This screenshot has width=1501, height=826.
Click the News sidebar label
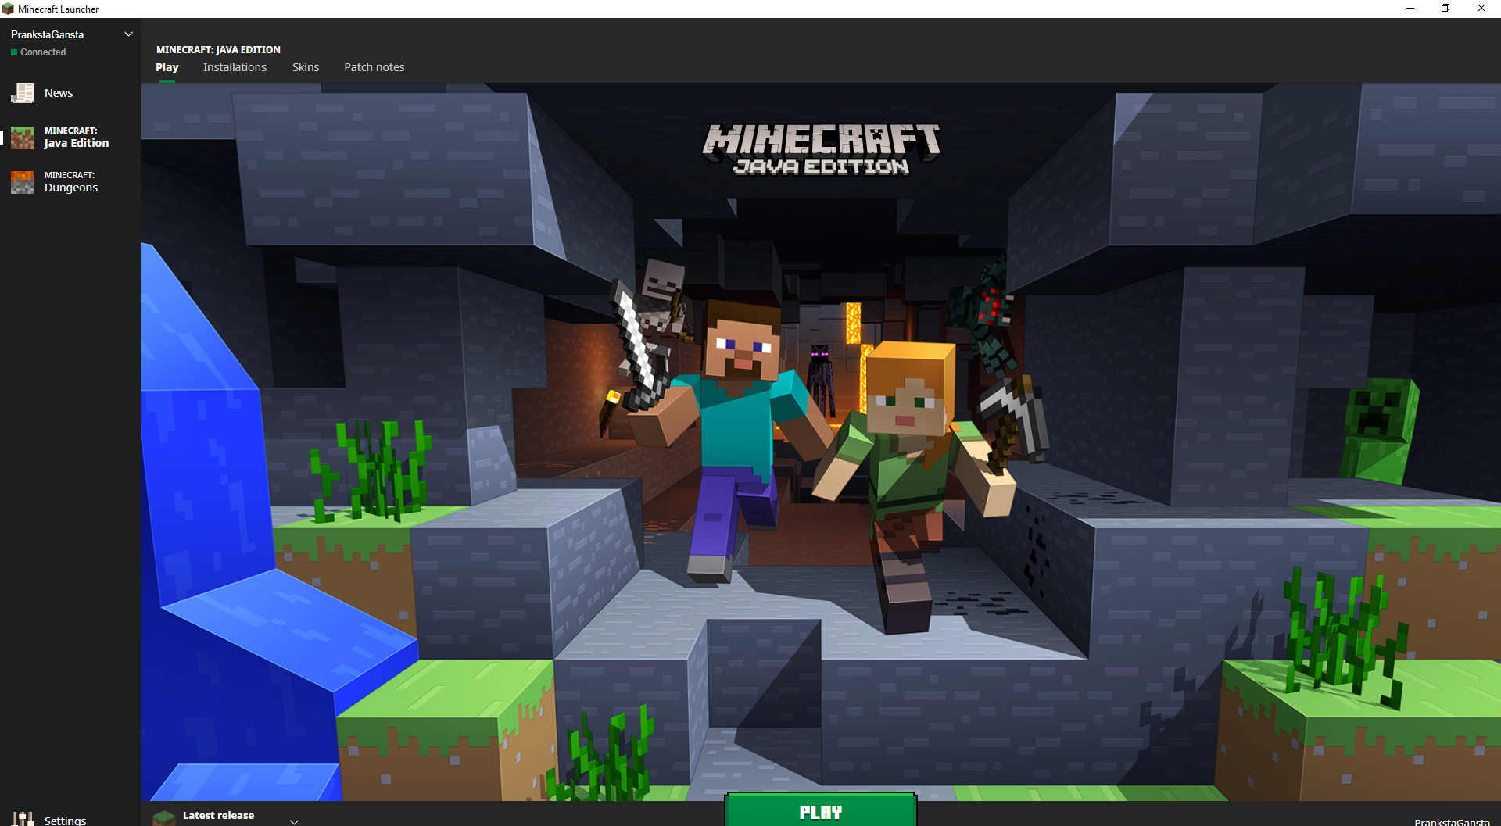59,93
